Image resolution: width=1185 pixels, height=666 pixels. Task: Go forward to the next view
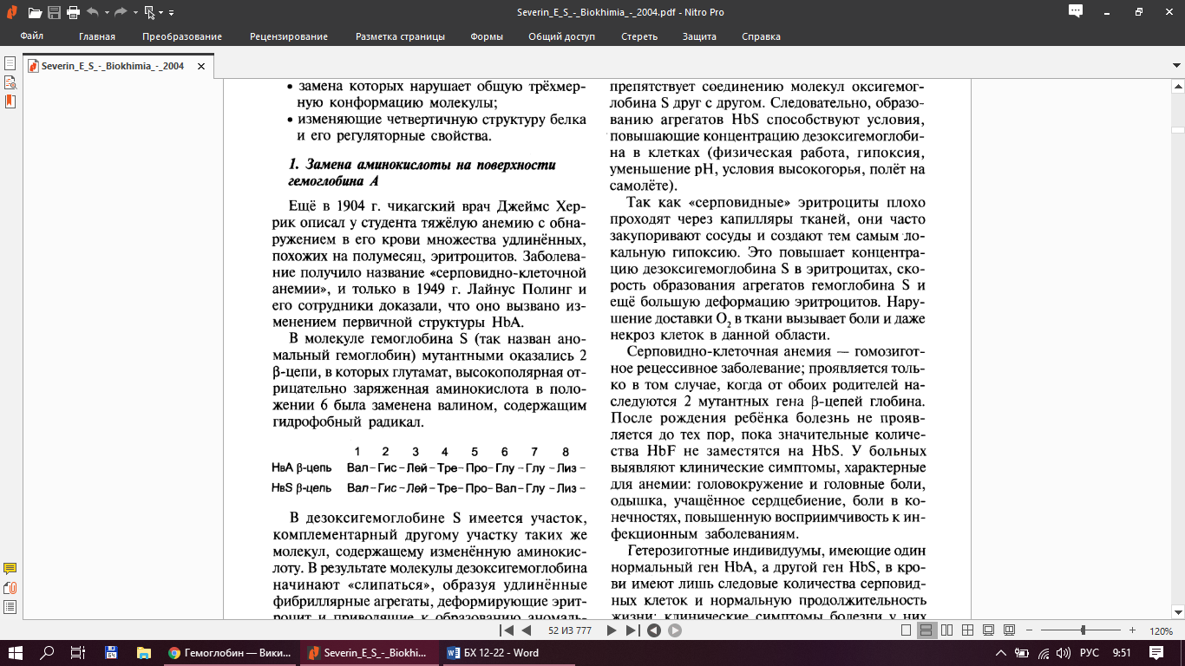click(674, 630)
